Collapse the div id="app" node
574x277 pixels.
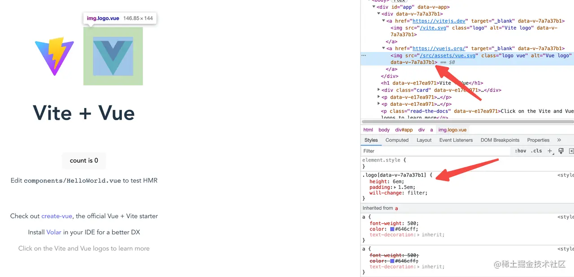374,7
